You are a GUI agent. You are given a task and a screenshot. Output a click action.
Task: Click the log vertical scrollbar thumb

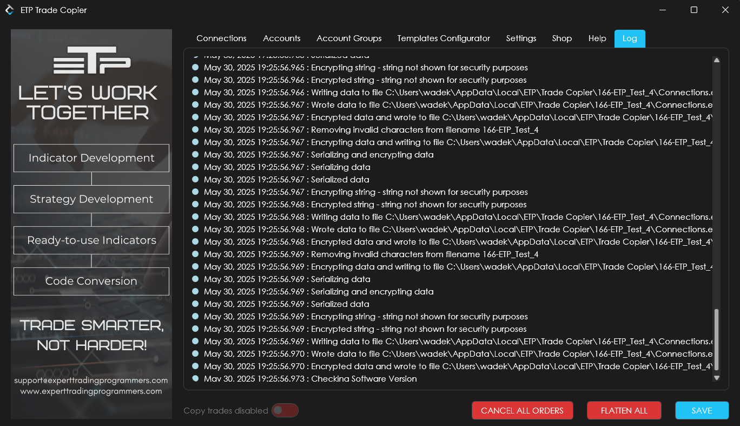coord(717,339)
